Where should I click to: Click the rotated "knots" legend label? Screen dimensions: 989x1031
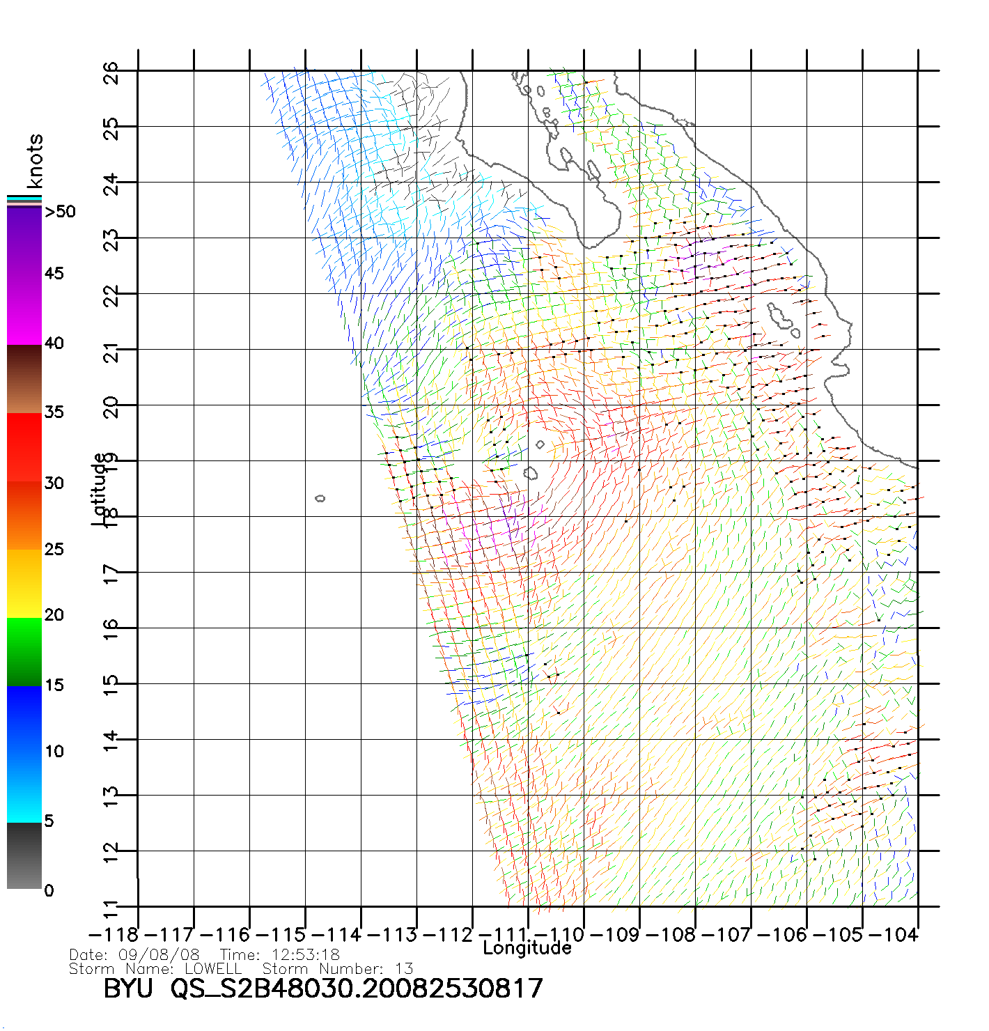click(34, 161)
